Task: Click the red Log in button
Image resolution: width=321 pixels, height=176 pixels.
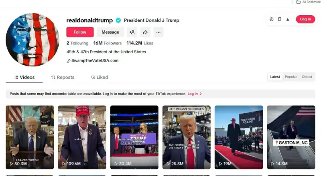Action: point(305,19)
